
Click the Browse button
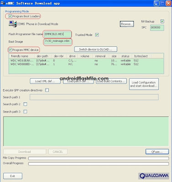point(127,24)
